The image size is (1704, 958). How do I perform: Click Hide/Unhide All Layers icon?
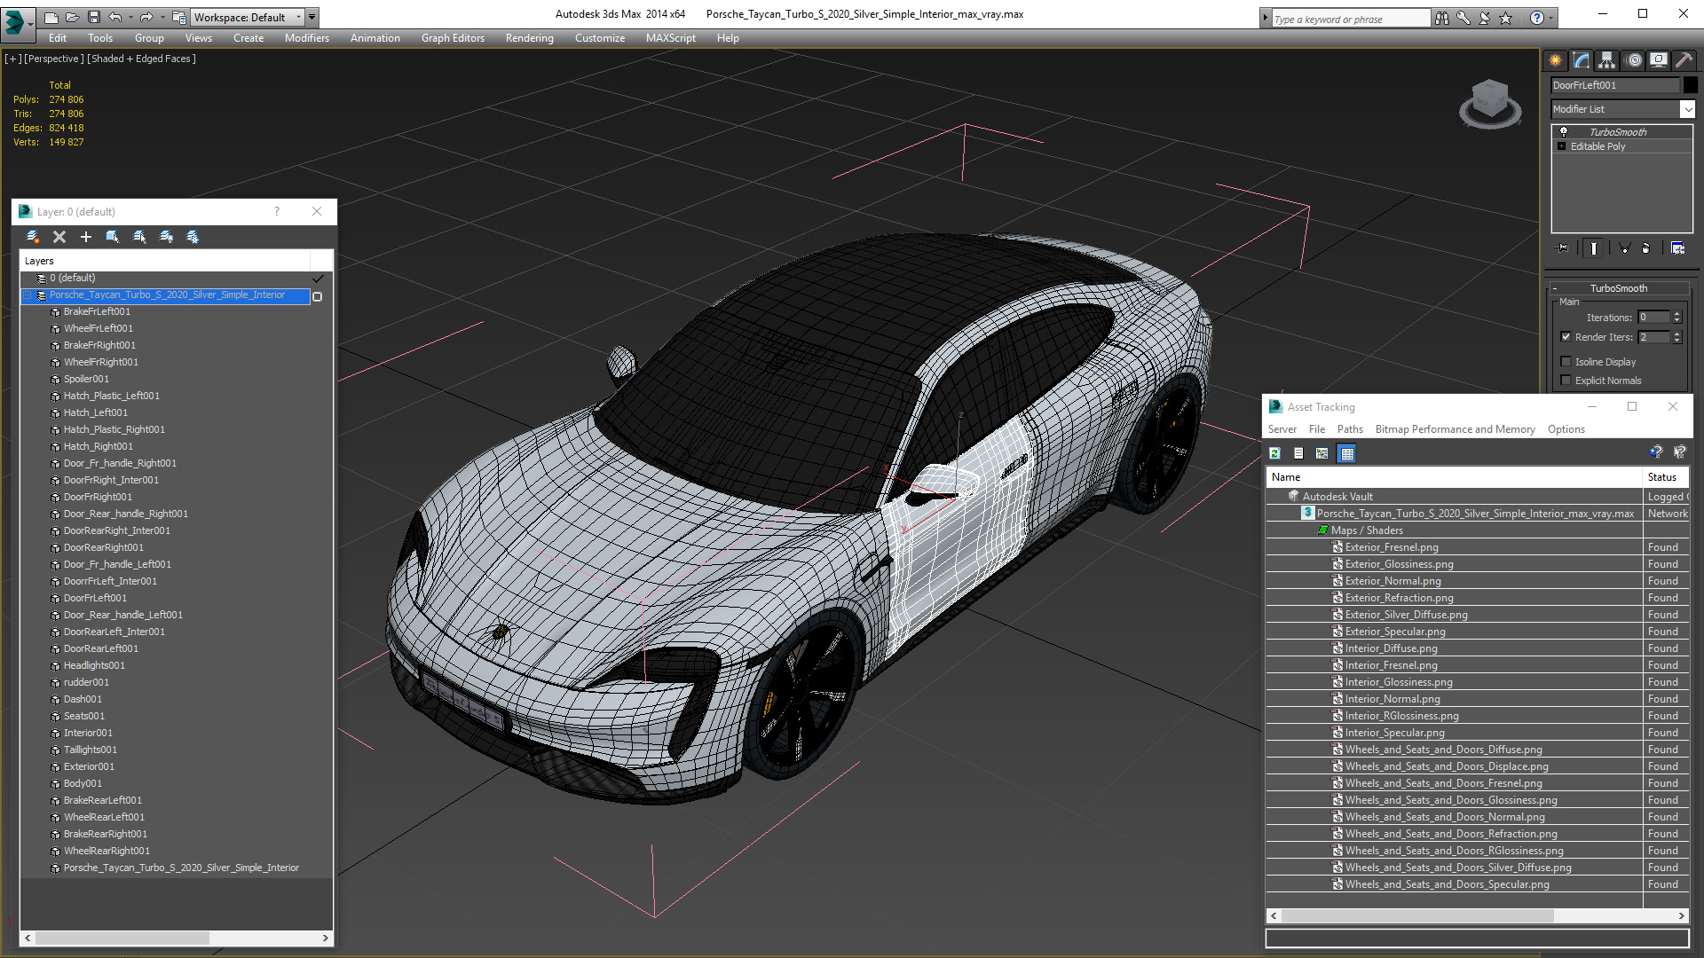coord(166,237)
